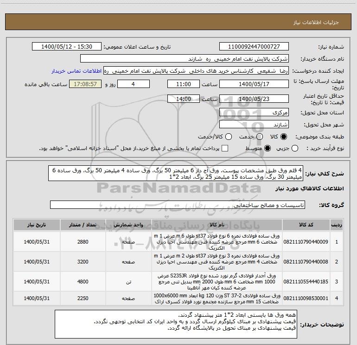Click quantity cell 2250
This screenshot has width=357, height=345.
coord(83,298)
